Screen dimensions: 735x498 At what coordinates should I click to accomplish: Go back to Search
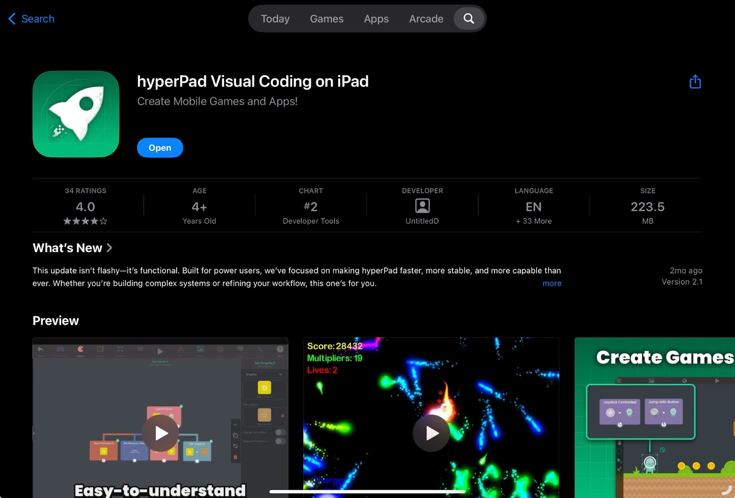pos(31,19)
